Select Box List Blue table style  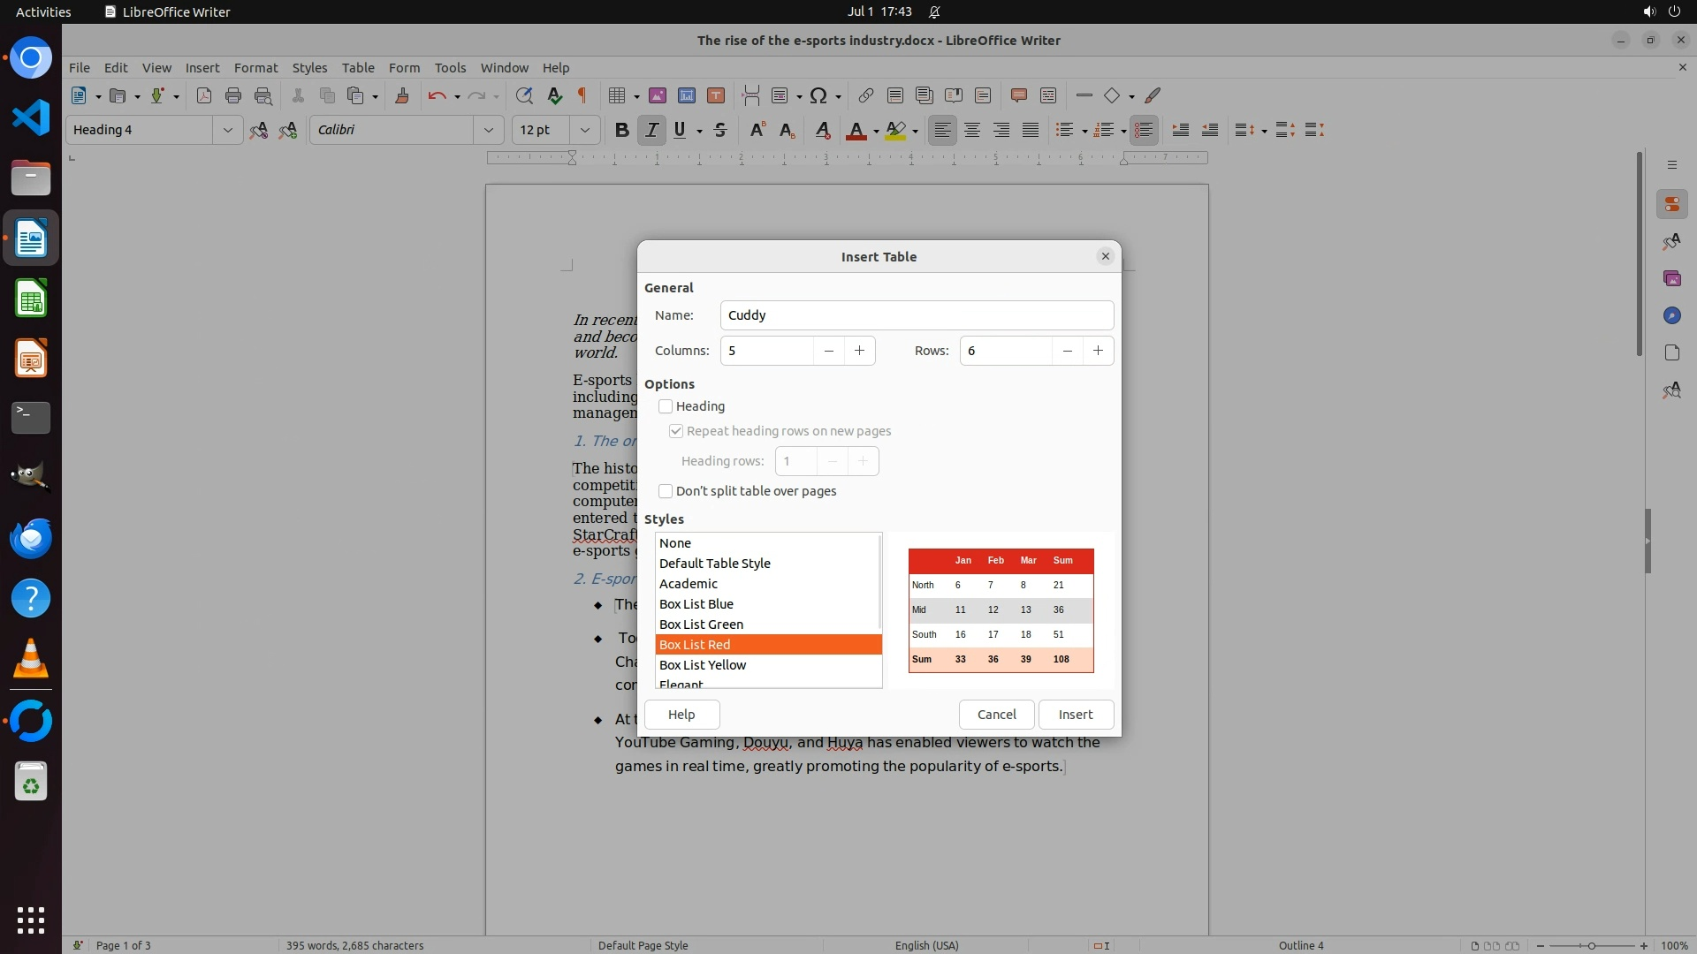point(696,604)
